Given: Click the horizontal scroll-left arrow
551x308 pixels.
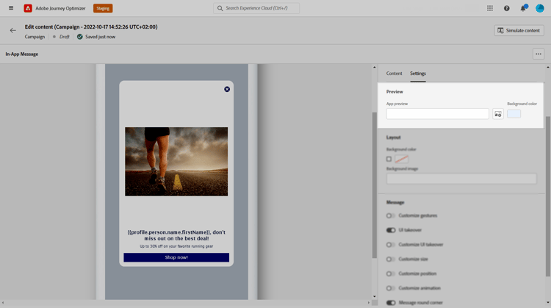Looking at the screenshot, I should click(3, 303).
